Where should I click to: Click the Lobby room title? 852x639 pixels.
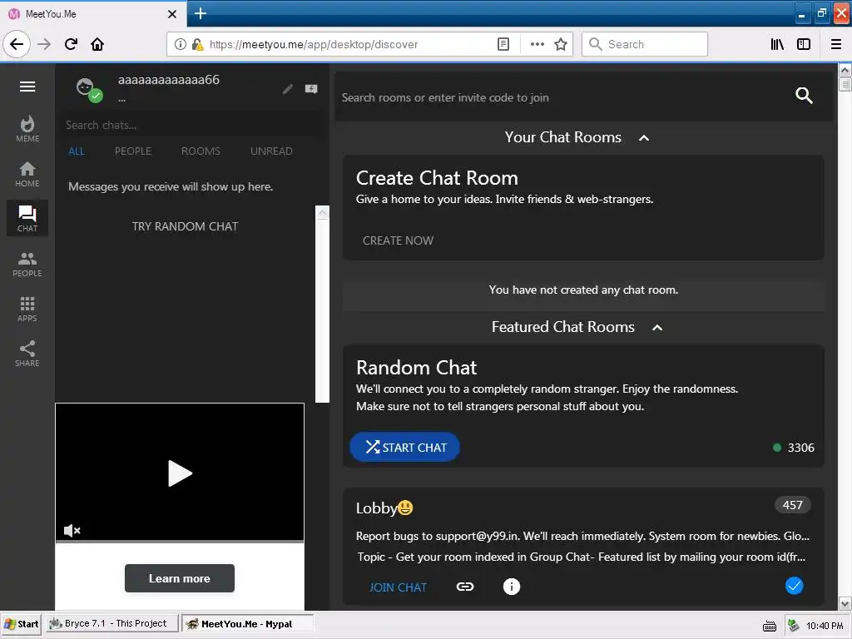pyautogui.click(x=384, y=508)
